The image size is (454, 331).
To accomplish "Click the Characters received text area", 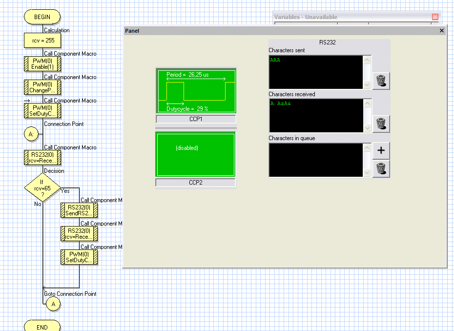I will (x=316, y=116).
